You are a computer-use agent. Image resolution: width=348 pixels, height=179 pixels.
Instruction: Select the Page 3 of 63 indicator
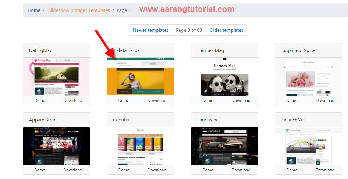coord(189,30)
